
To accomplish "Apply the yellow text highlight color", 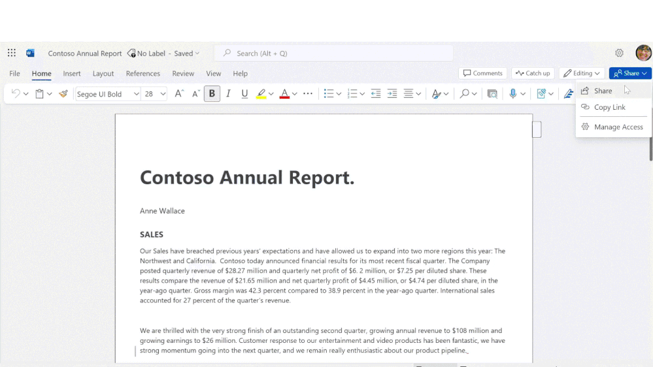I will click(x=261, y=93).
